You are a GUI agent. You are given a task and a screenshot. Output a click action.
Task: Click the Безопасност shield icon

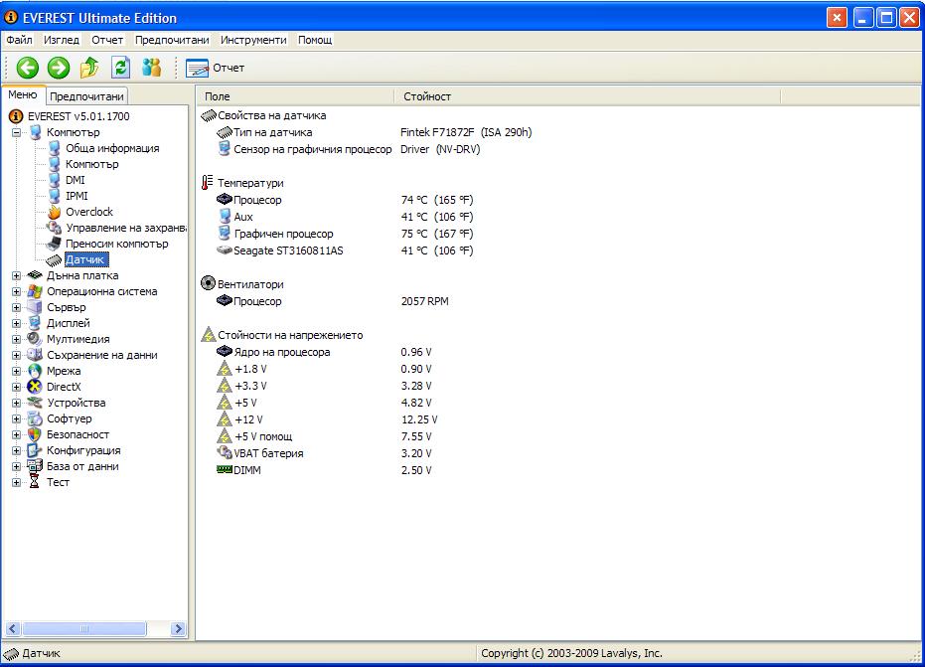[x=35, y=435]
